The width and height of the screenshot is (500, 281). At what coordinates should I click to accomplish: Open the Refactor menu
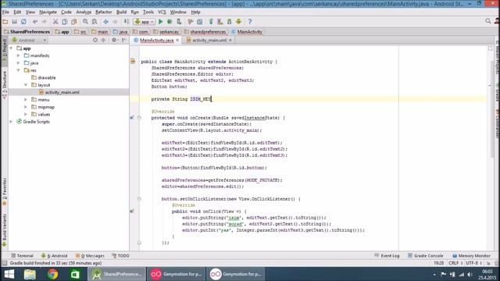(x=104, y=12)
